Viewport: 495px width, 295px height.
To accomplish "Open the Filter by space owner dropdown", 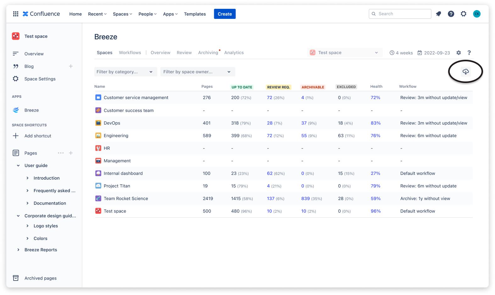I will point(198,72).
